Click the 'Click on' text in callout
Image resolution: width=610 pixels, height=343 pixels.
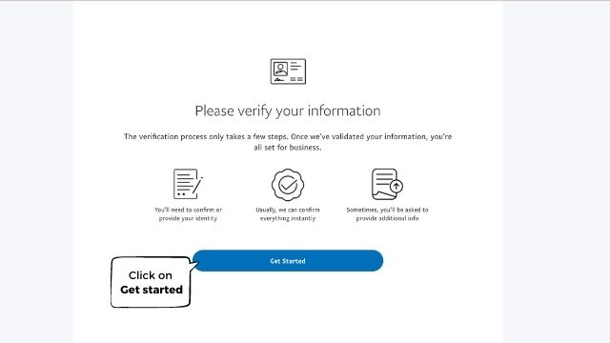pyautogui.click(x=151, y=275)
